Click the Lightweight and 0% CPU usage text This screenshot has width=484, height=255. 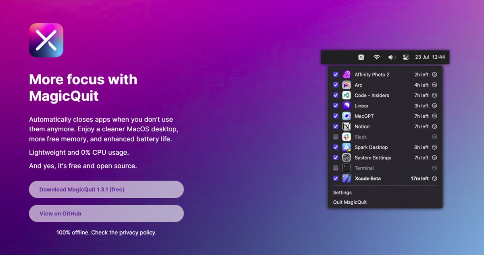tap(79, 153)
